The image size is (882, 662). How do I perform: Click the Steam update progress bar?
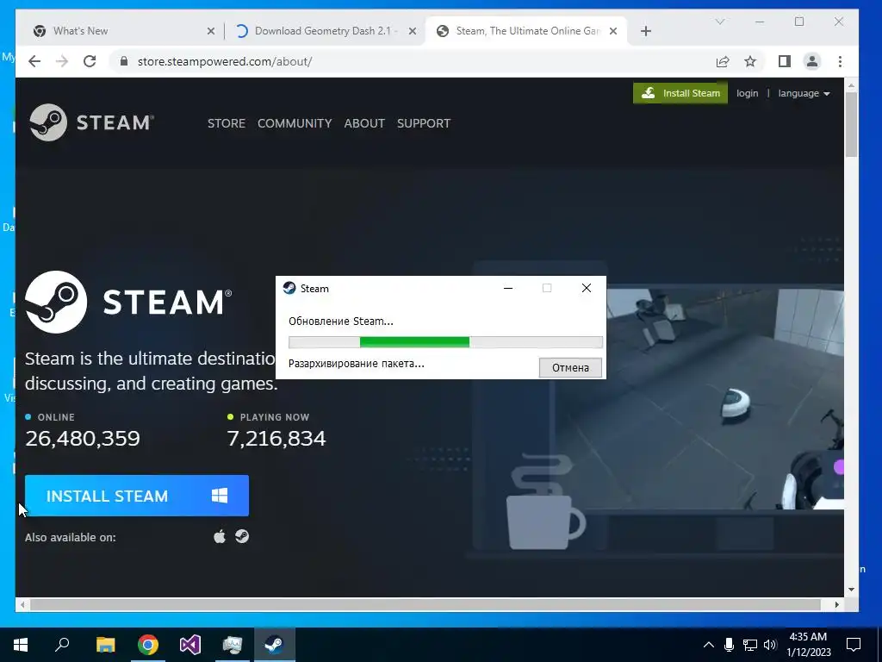pyautogui.click(x=445, y=342)
